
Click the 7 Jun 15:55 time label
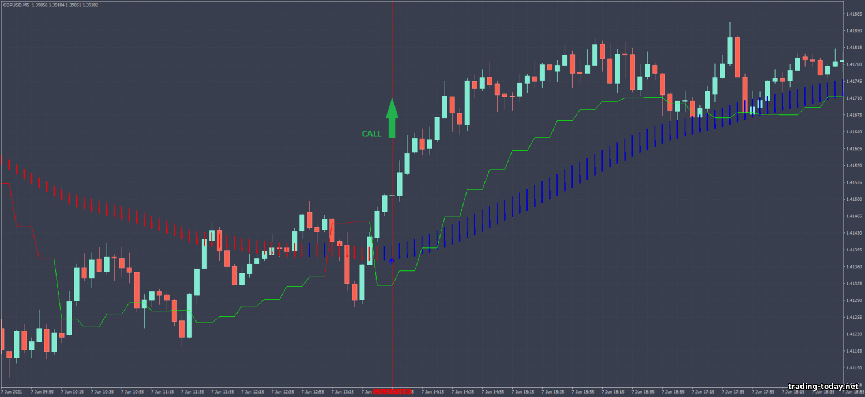582,392
